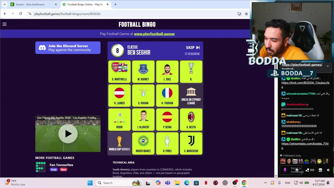
Task: Click username shakbony in chat
Action: [293, 122]
